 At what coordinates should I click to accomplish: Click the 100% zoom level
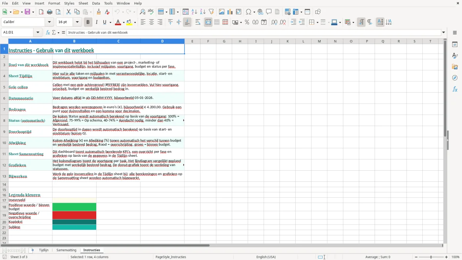pos(455,257)
